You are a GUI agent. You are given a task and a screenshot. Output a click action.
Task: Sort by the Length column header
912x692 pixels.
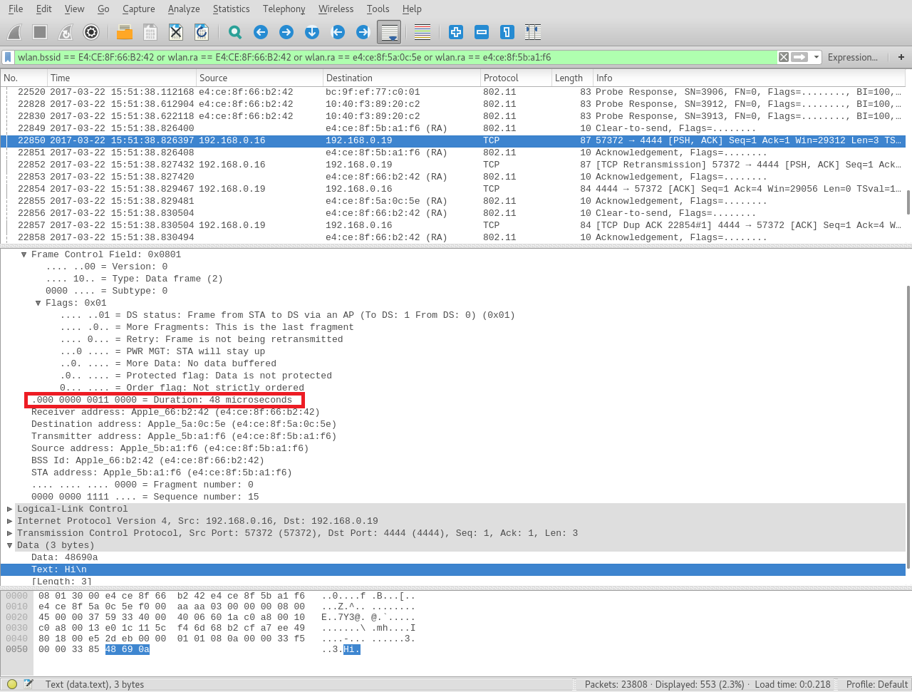pyautogui.click(x=572, y=78)
